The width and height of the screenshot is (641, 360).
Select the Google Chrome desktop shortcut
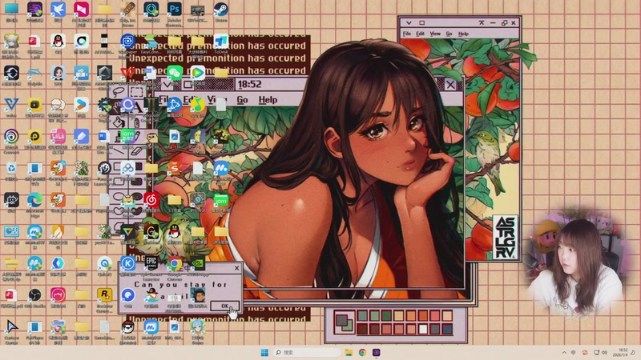point(174,263)
